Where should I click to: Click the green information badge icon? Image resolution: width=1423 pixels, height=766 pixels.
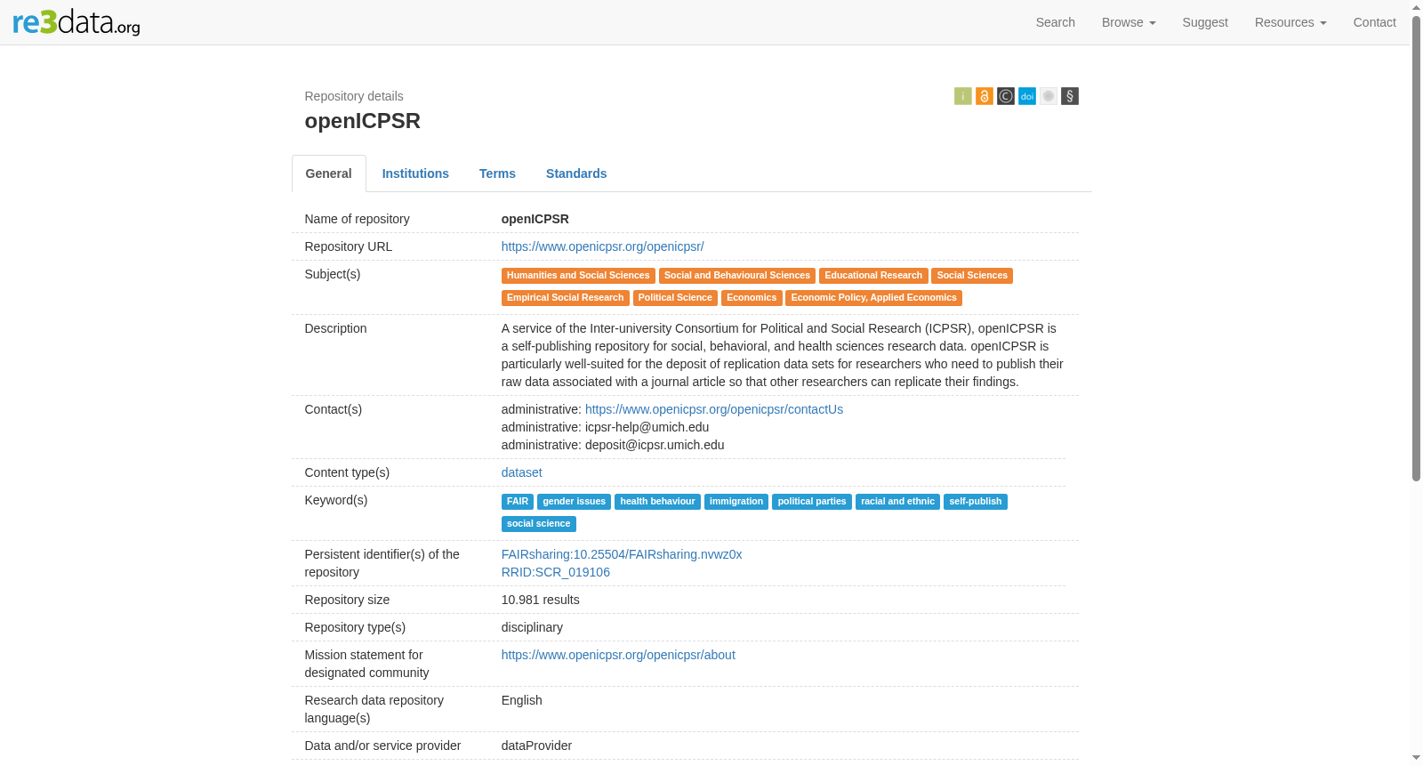click(x=963, y=96)
